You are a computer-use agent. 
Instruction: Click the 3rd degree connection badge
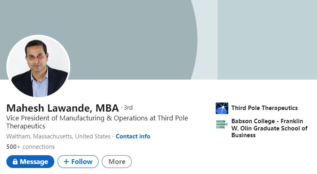point(128,108)
